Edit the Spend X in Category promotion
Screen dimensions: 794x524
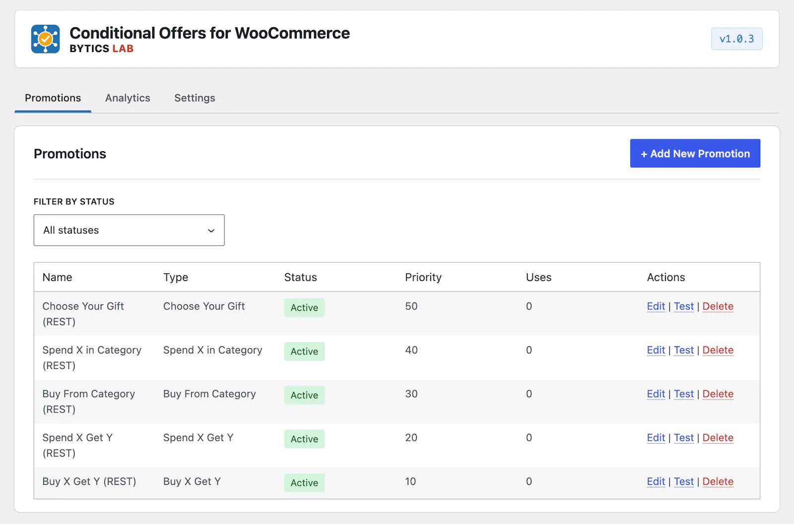click(656, 350)
